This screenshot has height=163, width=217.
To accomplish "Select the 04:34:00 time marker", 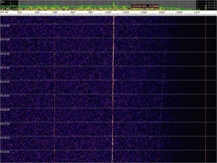I will (5, 26).
